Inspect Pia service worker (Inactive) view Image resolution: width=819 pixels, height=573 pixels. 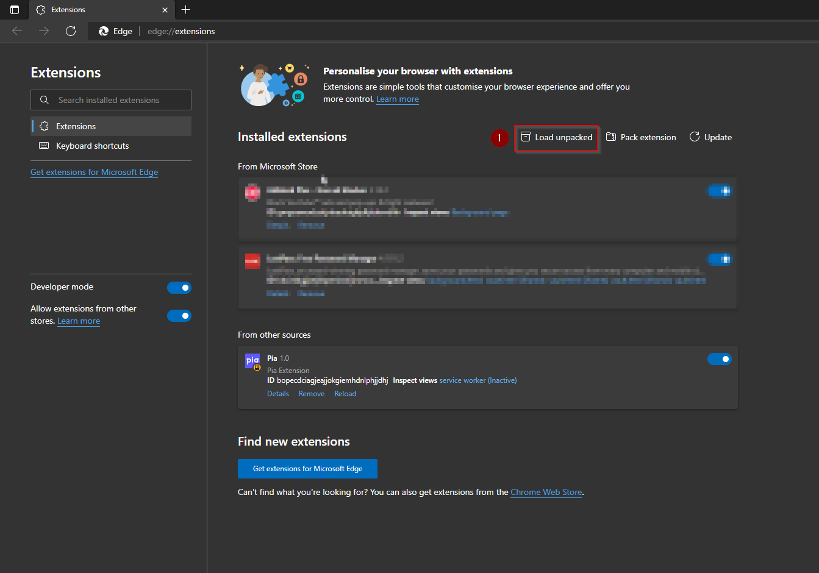(x=478, y=380)
